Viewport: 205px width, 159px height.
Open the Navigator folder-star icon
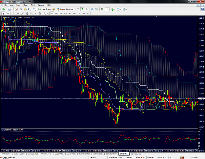coord(25,9)
